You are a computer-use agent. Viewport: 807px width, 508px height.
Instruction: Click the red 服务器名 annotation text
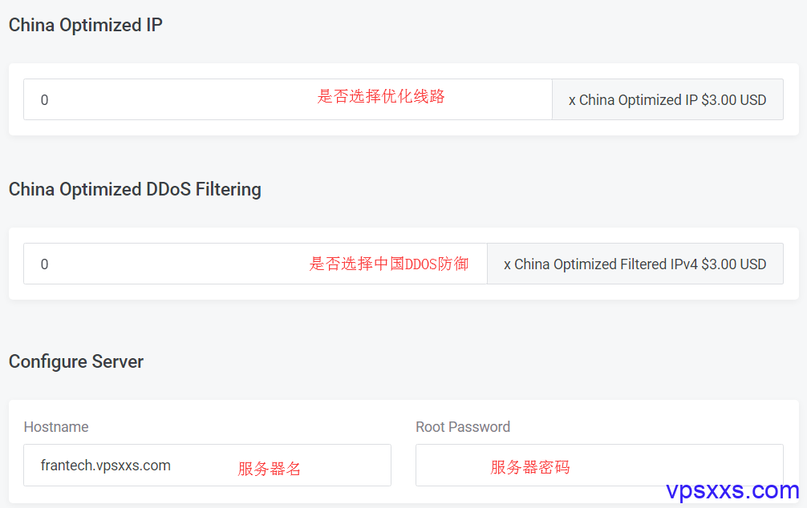click(270, 469)
